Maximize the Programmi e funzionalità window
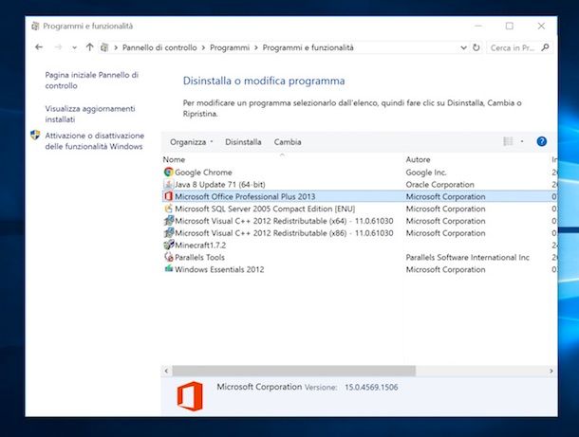Screen dimensions: 579x437 pyautogui.click(x=509, y=26)
